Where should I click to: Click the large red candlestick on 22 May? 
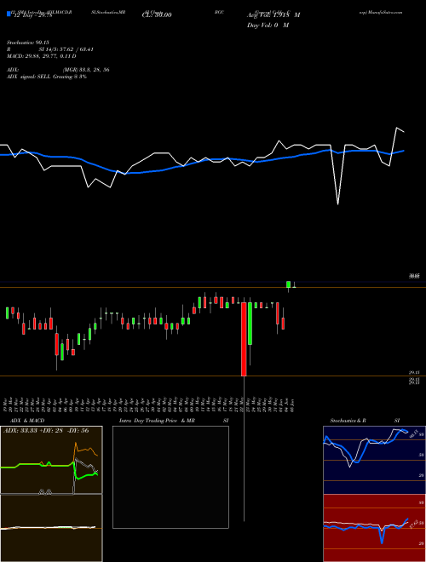(x=244, y=339)
